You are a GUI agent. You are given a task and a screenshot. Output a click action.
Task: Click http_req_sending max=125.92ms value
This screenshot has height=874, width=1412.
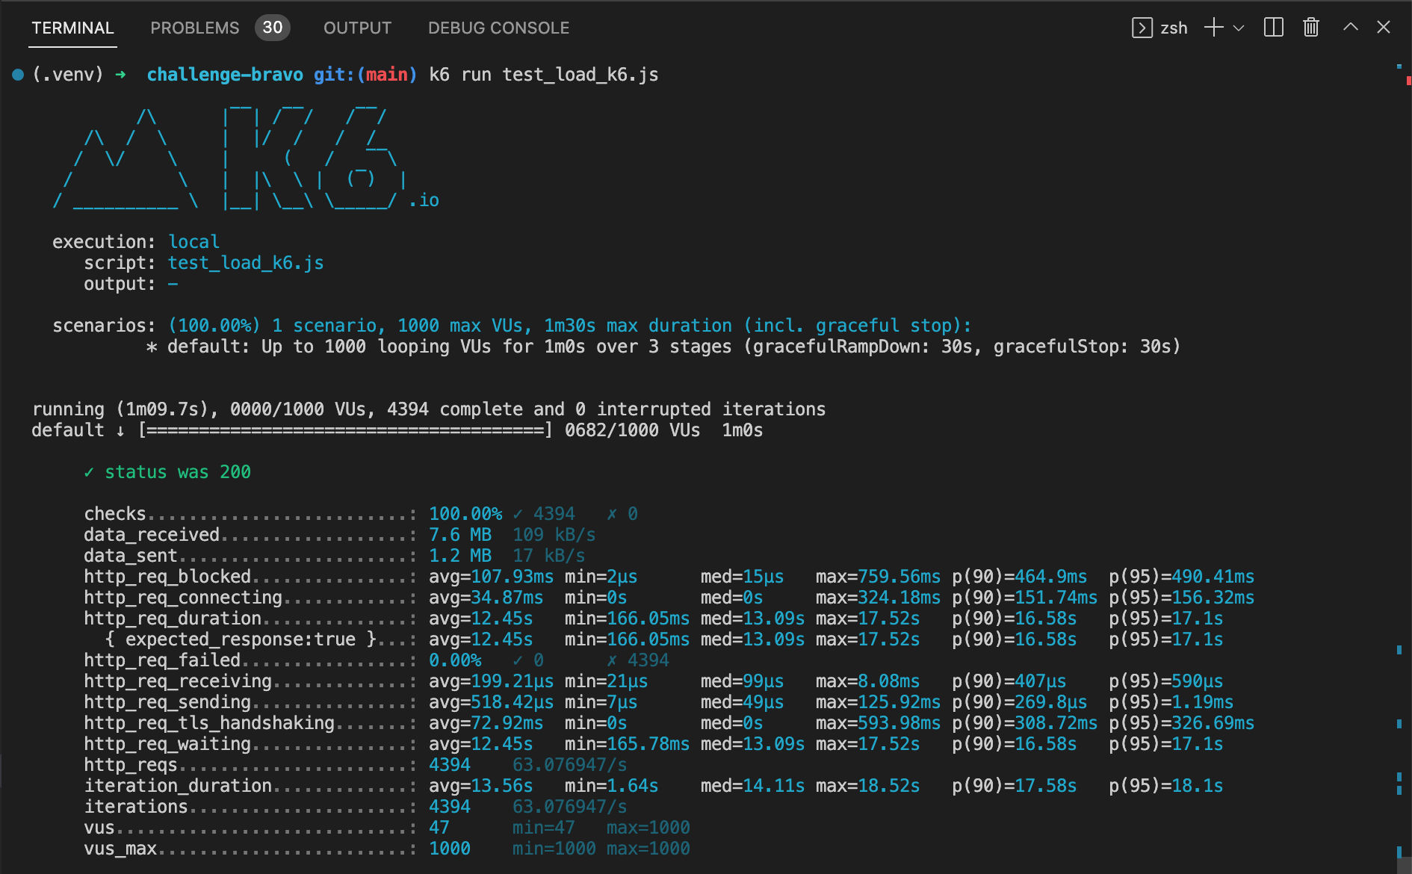[x=878, y=702]
